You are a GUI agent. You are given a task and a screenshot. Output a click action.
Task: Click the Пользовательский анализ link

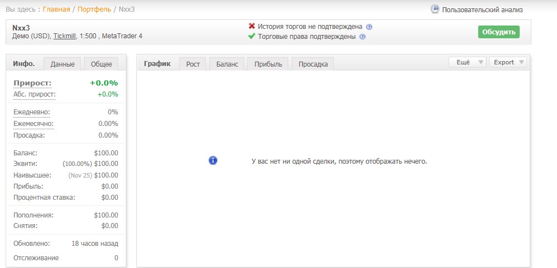(x=482, y=10)
